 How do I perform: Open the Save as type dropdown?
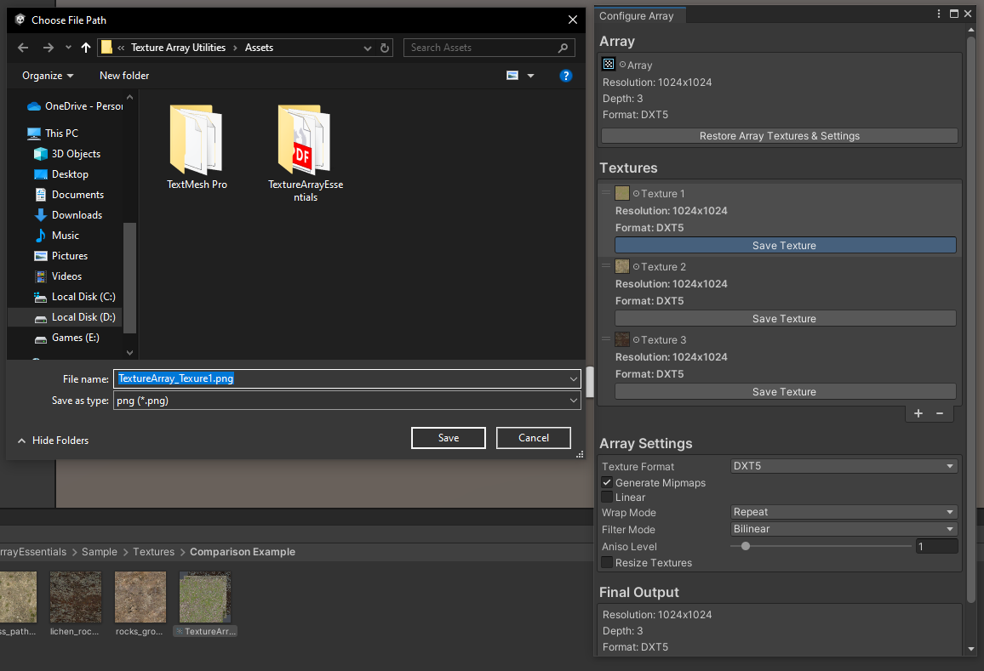[x=347, y=401]
